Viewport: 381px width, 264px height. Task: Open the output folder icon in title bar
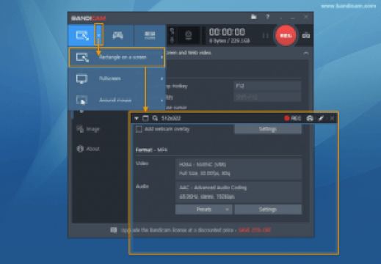tap(254, 17)
